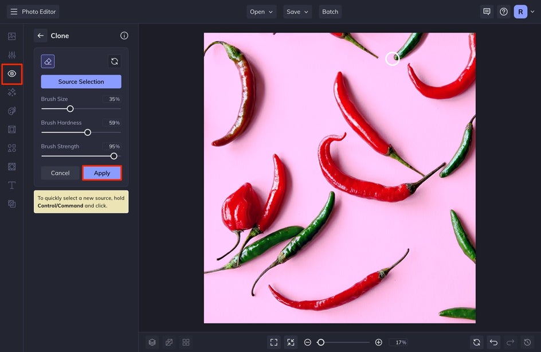Open the Text tool icon in sidebar
541x352 pixels.
(x=11, y=185)
